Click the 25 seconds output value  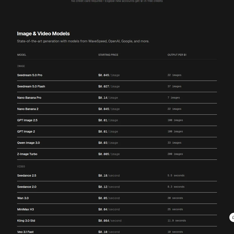tap(175, 209)
